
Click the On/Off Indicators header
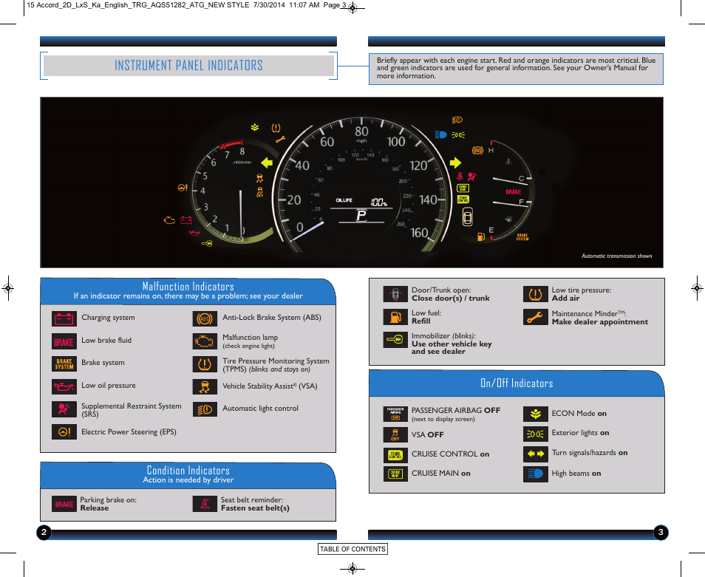(x=517, y=383)
